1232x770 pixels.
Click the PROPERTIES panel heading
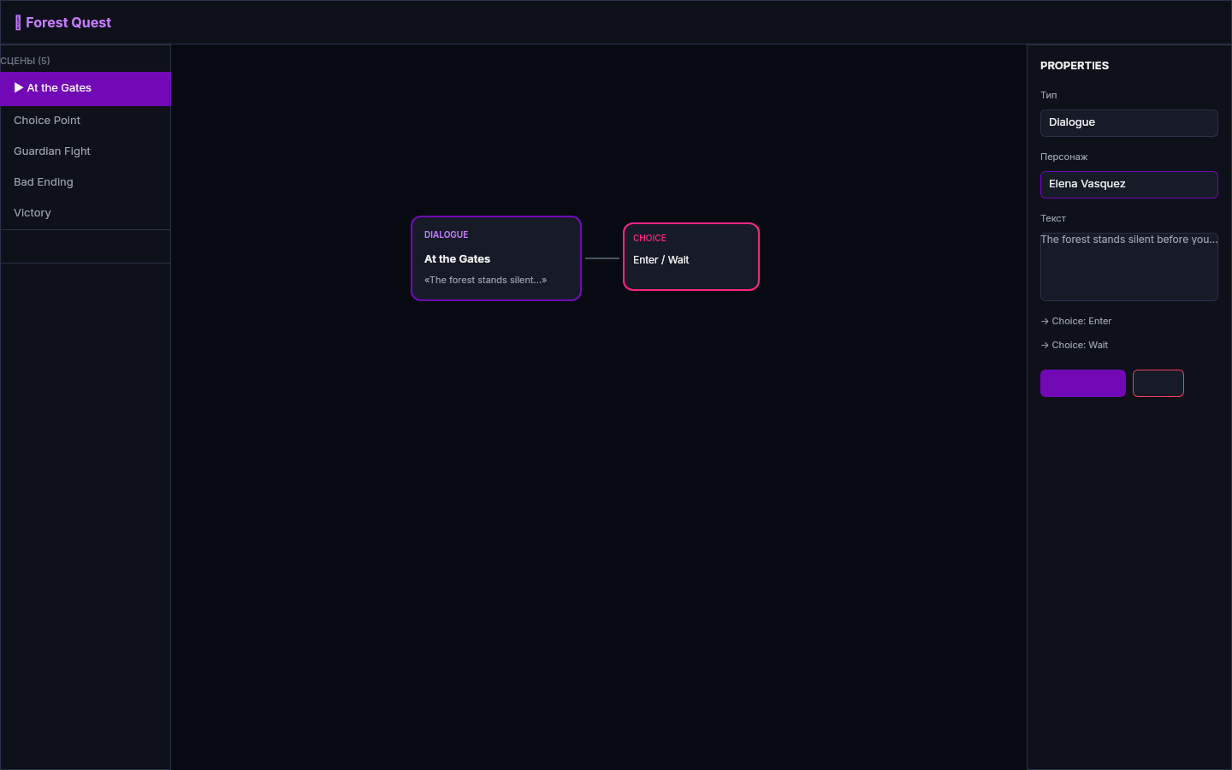tap(1075, 66)
